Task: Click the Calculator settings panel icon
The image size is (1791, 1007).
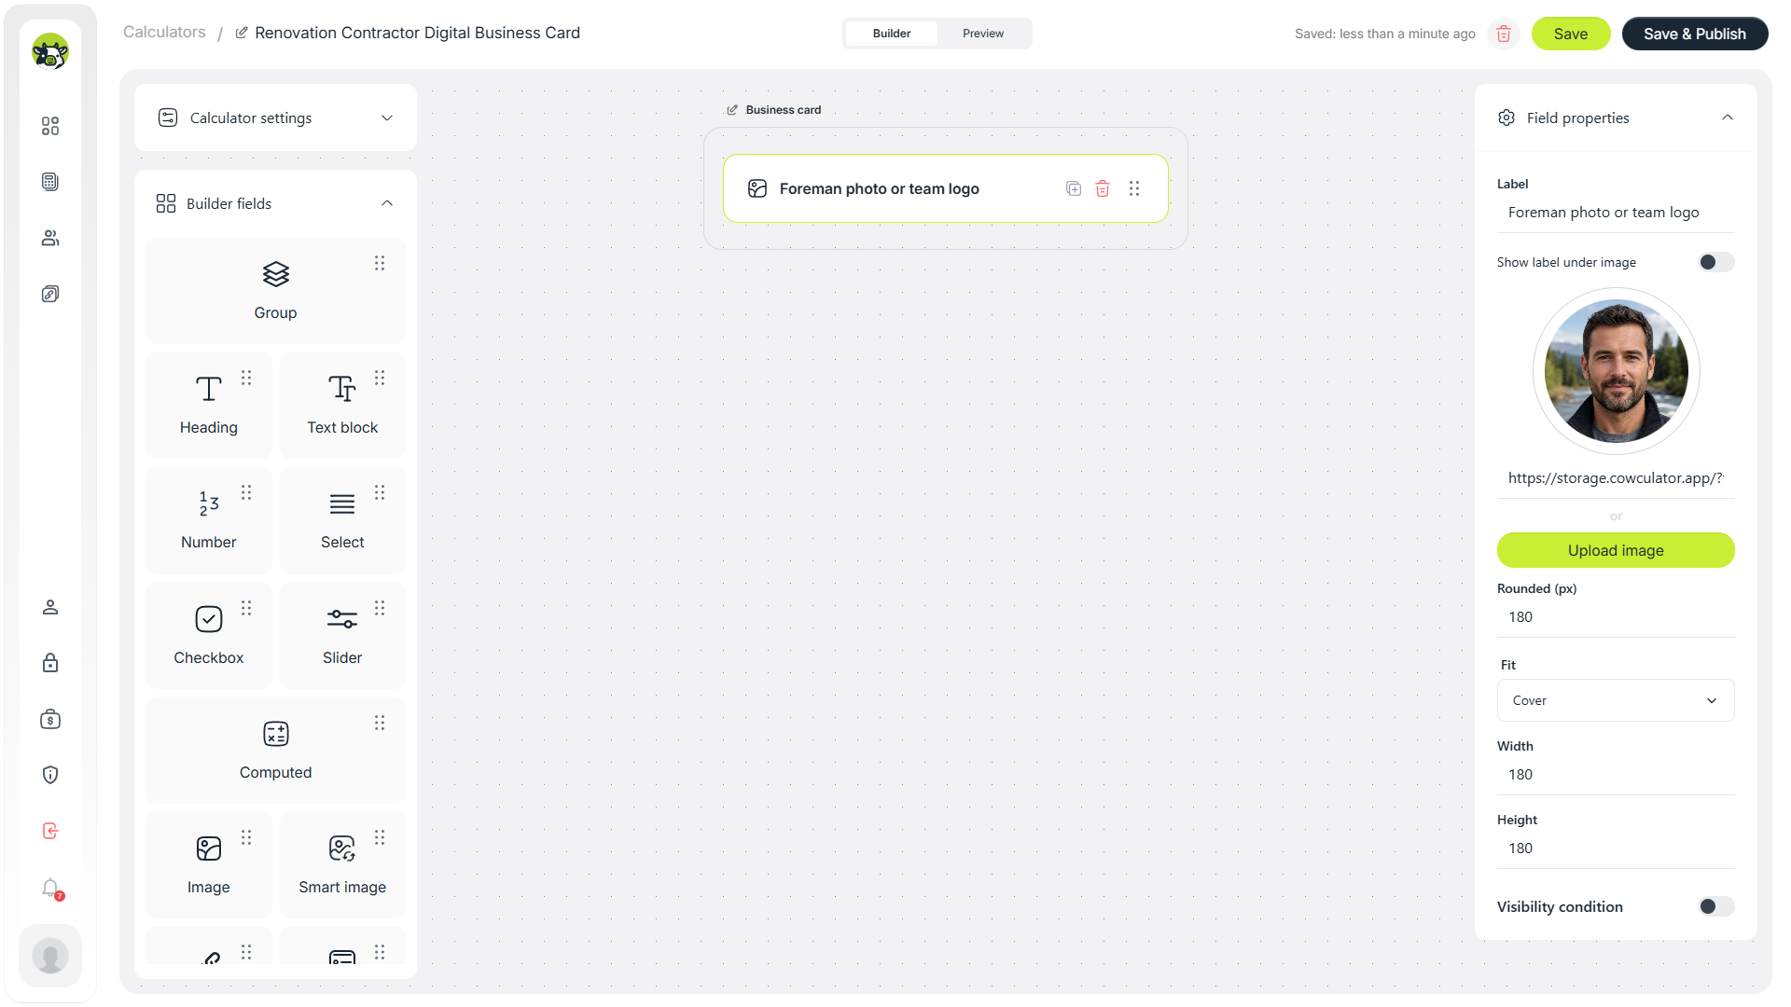Action: coord(168,117)
